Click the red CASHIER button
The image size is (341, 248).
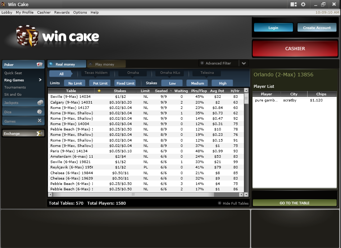[295, 48]
